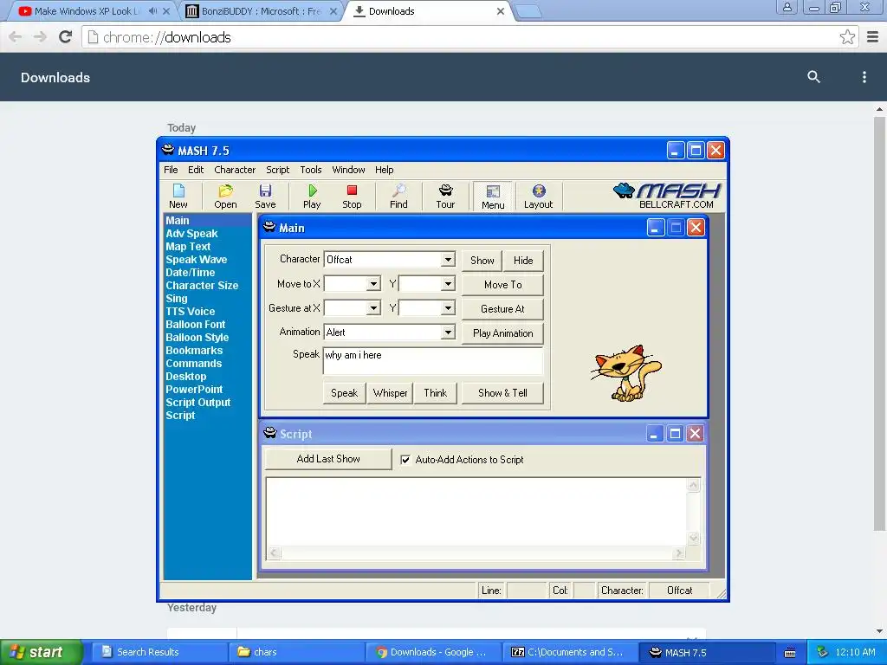Click the New toolbar icon in MASH
The image size is (887, 665).
(178, 196)
